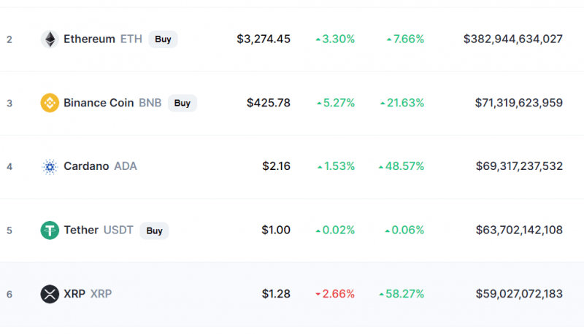This screenshot has width=584, height=334.
Task: Click the Binance Coin yellow logo icon
Action: pos(50,103)
